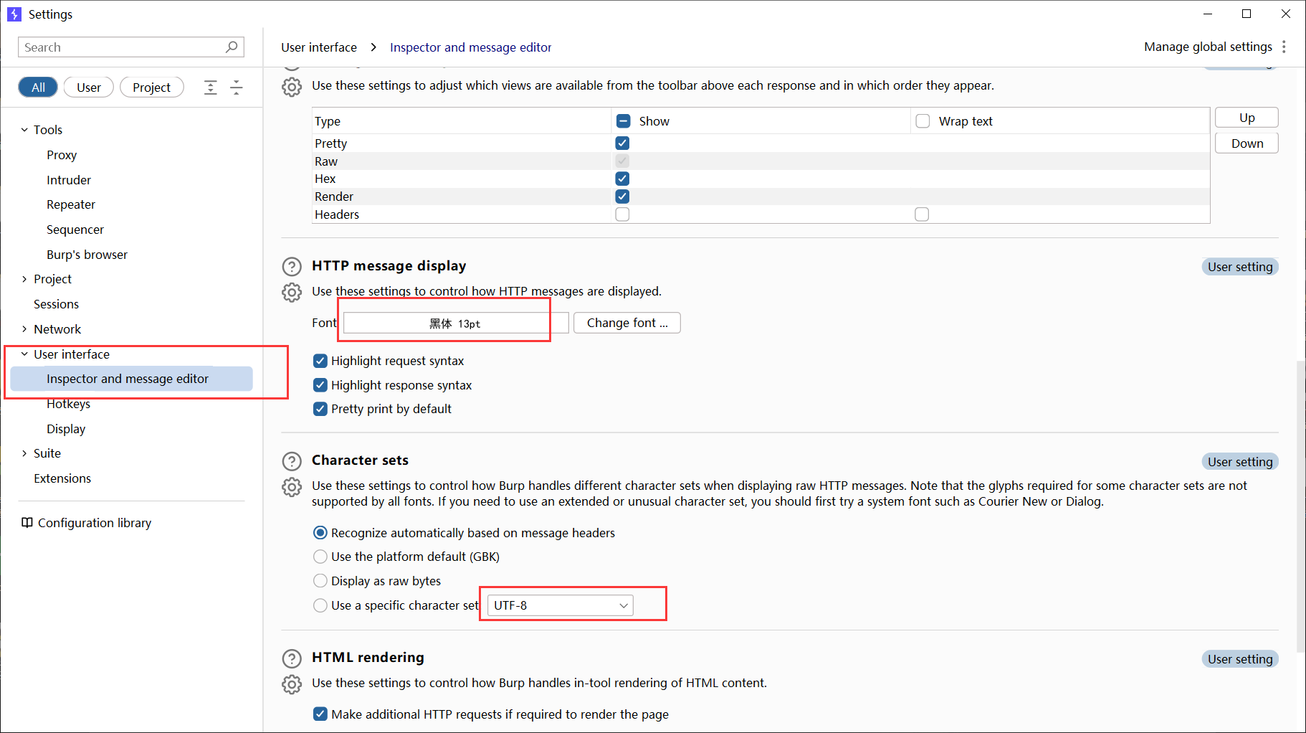Open help for HTTP message display
The image size is (1306, 733).
[x=292, y=267]
